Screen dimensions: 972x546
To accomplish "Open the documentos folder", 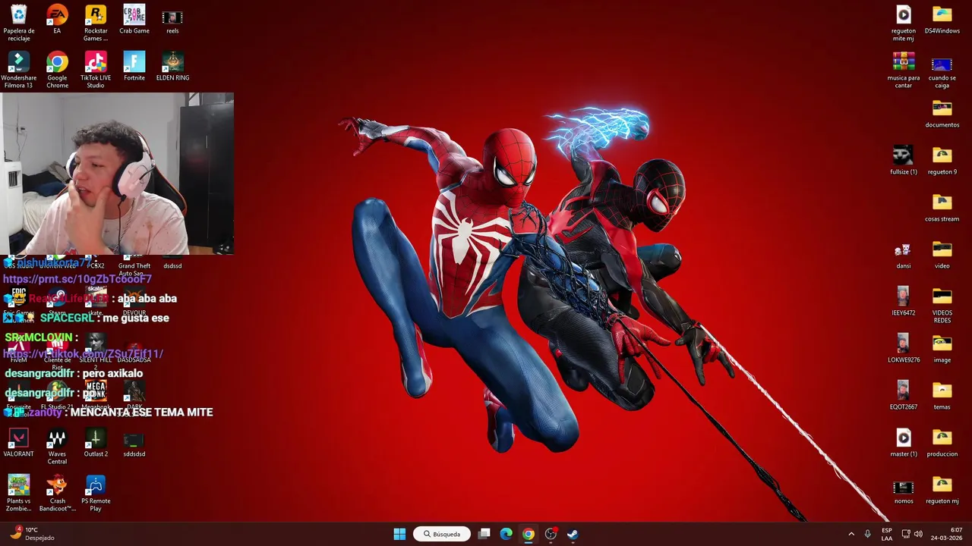I will [x=942, y=114].
